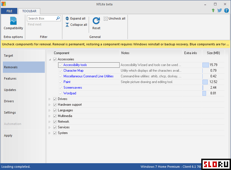Click the search magnifier icon
Image resolution: width=231 pixels, height=170 pixels.
(x=58, y=18)
